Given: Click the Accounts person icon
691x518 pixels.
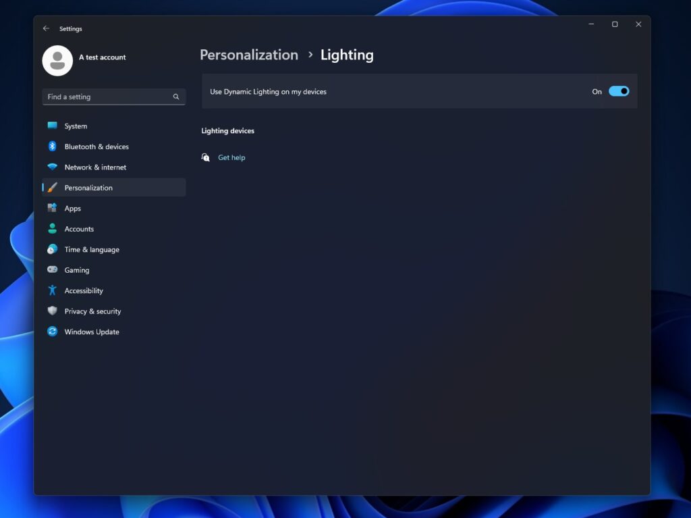Looking at the screenshot, I should coord(53,228).
